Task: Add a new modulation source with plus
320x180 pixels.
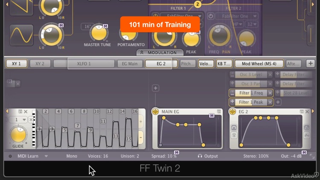Action: (311, 64)
